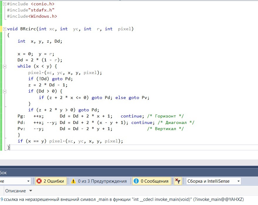
Task: Click the continue keyword on the Pg line
Action: point(132,116)
